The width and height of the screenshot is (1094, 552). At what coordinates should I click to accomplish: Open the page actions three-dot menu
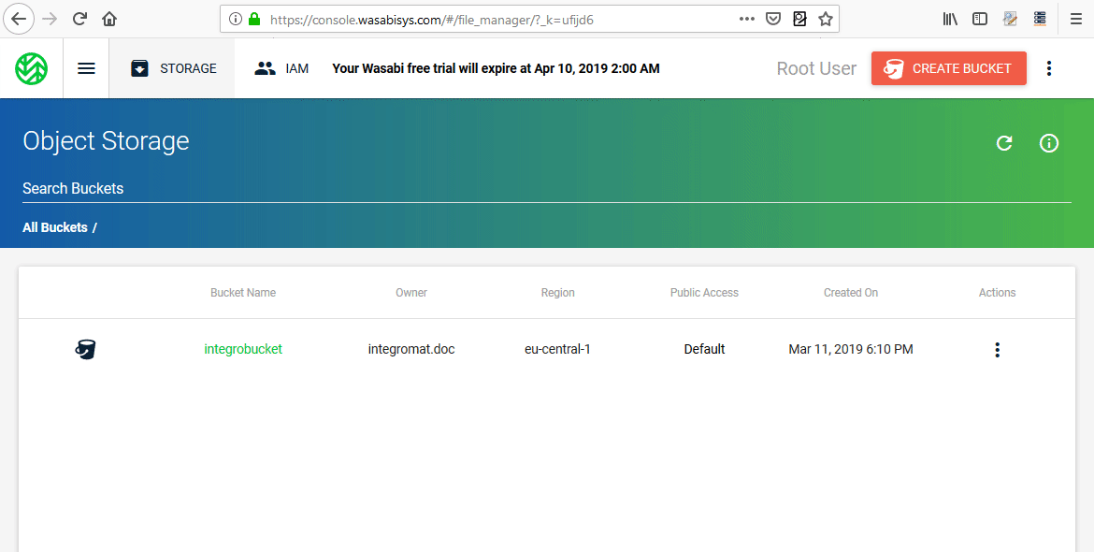pyautogui.click(x=746, y=19)
